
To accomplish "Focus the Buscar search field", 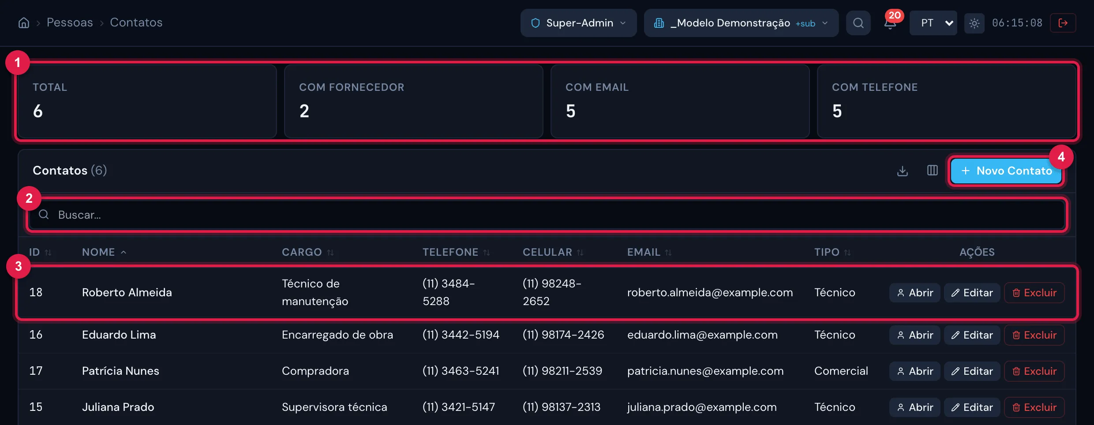I will point(547,215).
